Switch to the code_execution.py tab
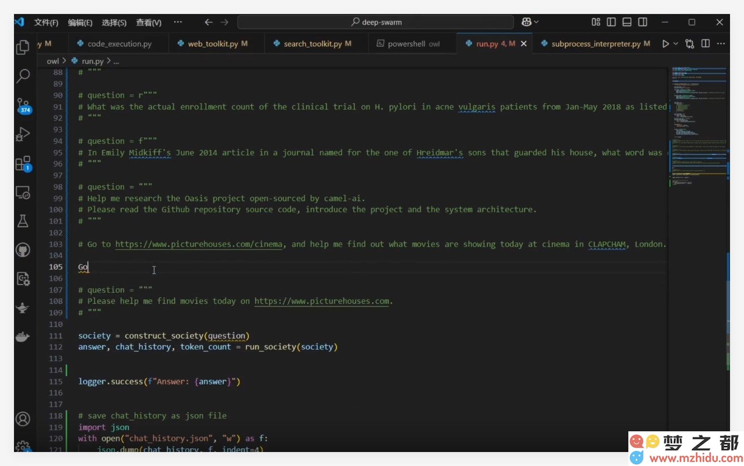This screenshot has height=466, width=744. coord(118,44)
